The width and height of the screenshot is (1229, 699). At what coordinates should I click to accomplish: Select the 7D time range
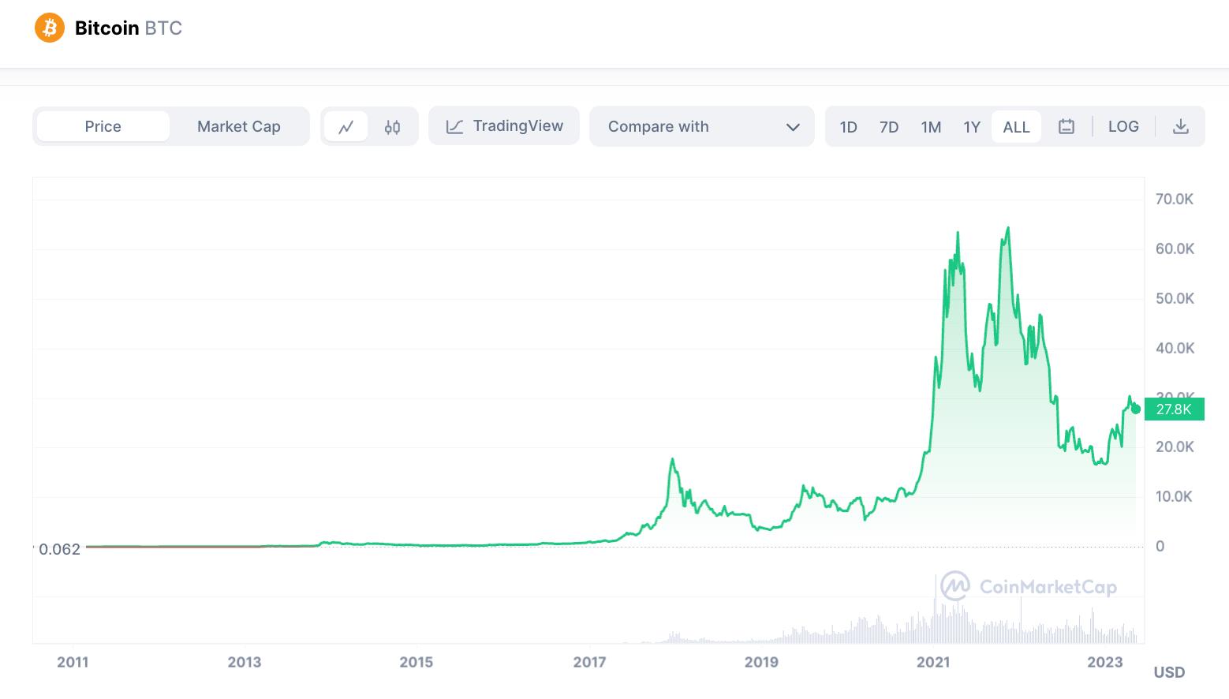pyautogui.click(x=889, y=127)
